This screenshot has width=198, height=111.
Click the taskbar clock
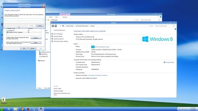(x=193, y=109)
